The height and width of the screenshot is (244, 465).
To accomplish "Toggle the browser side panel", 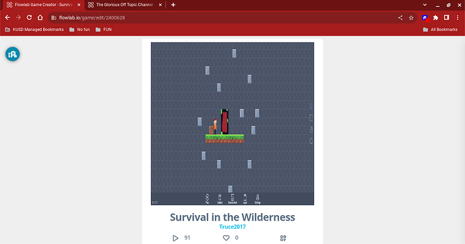I will coord(446,17).
